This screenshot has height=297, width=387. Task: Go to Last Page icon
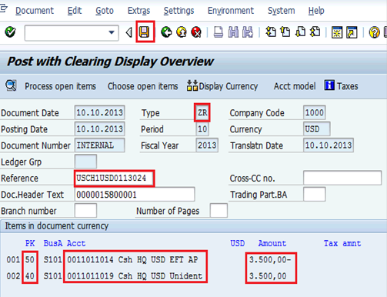[x=315, y=32]
